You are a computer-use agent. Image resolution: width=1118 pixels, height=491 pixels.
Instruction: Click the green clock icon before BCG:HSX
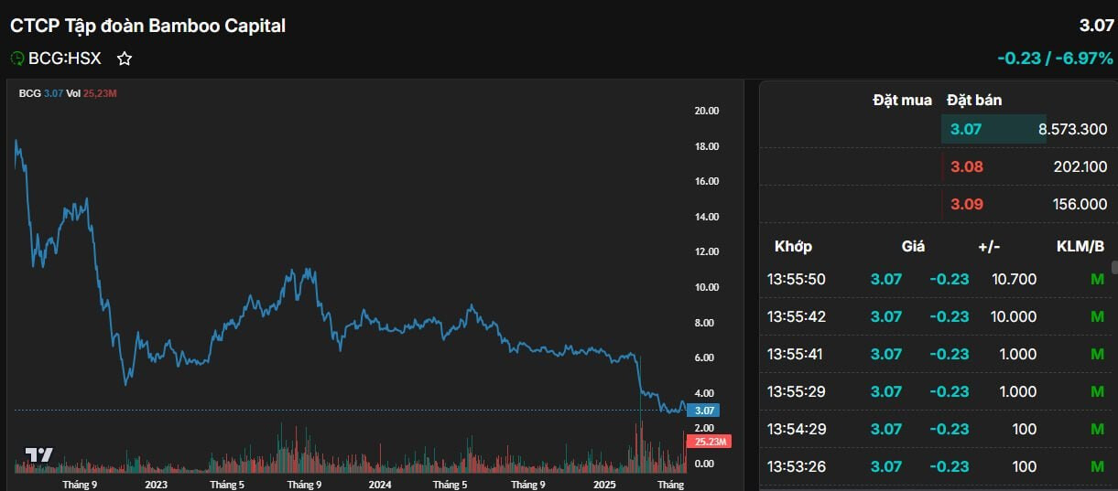[17, 59]
